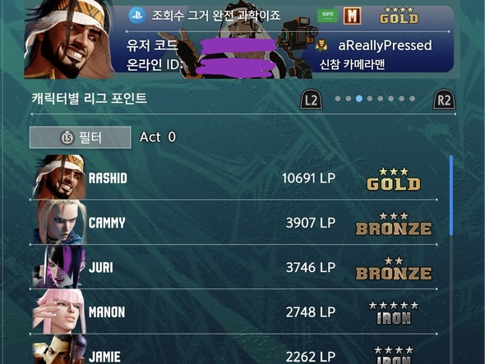This screenshot has height=364, width=485.
Task: Click the blue list scrollbar thumb
Action: click(451, 196)
